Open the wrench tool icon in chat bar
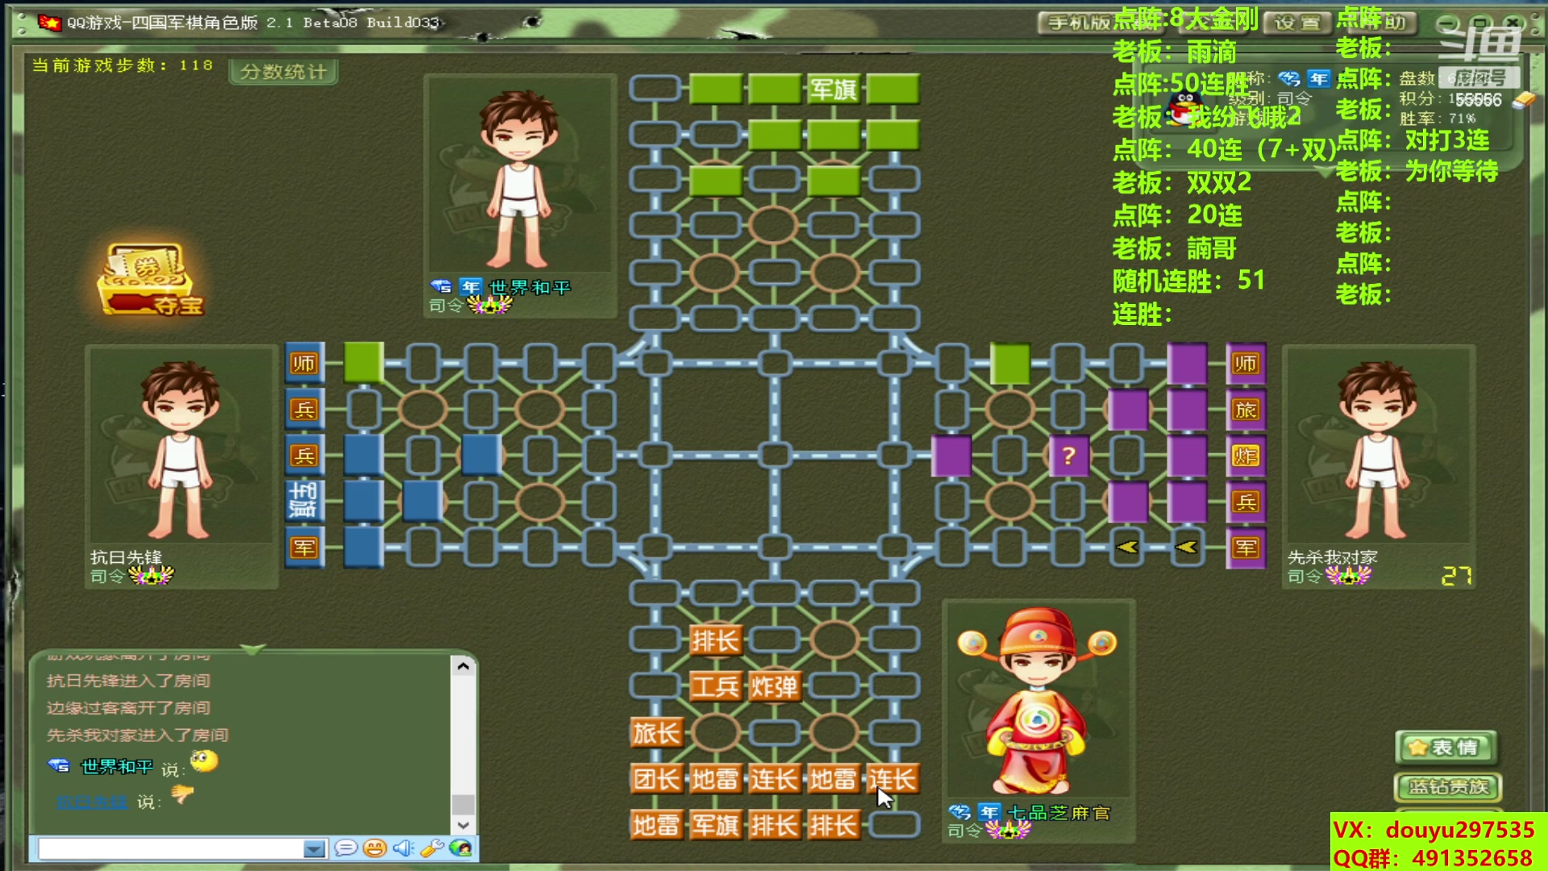The width and height of the screenshot is (1548, 871). click(432, 848)
